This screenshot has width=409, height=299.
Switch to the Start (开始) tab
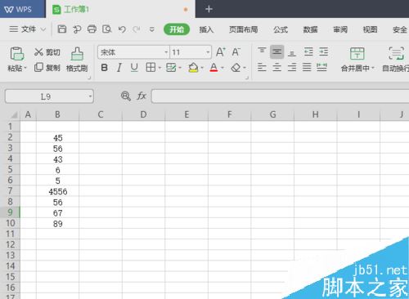tap(177, 29)
